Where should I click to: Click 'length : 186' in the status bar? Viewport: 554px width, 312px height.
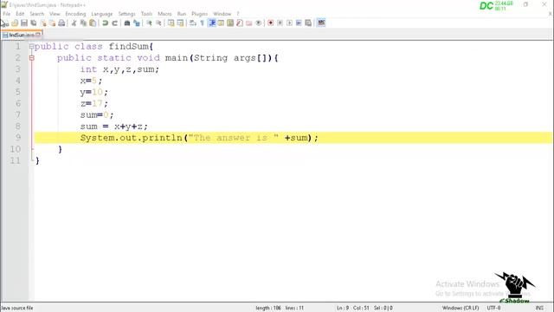(x=268, y=309)
